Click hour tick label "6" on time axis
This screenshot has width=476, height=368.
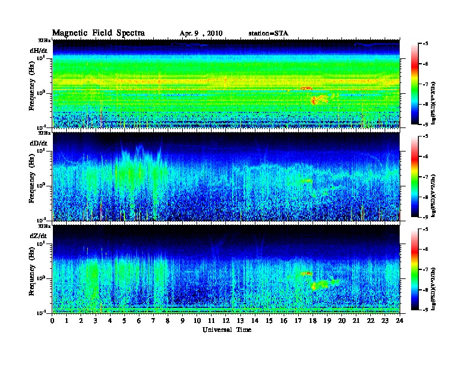pyautogui.click(x=139, y=321)
